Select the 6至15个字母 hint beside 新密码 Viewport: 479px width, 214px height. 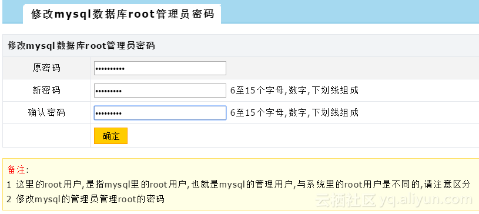[294, 91]
